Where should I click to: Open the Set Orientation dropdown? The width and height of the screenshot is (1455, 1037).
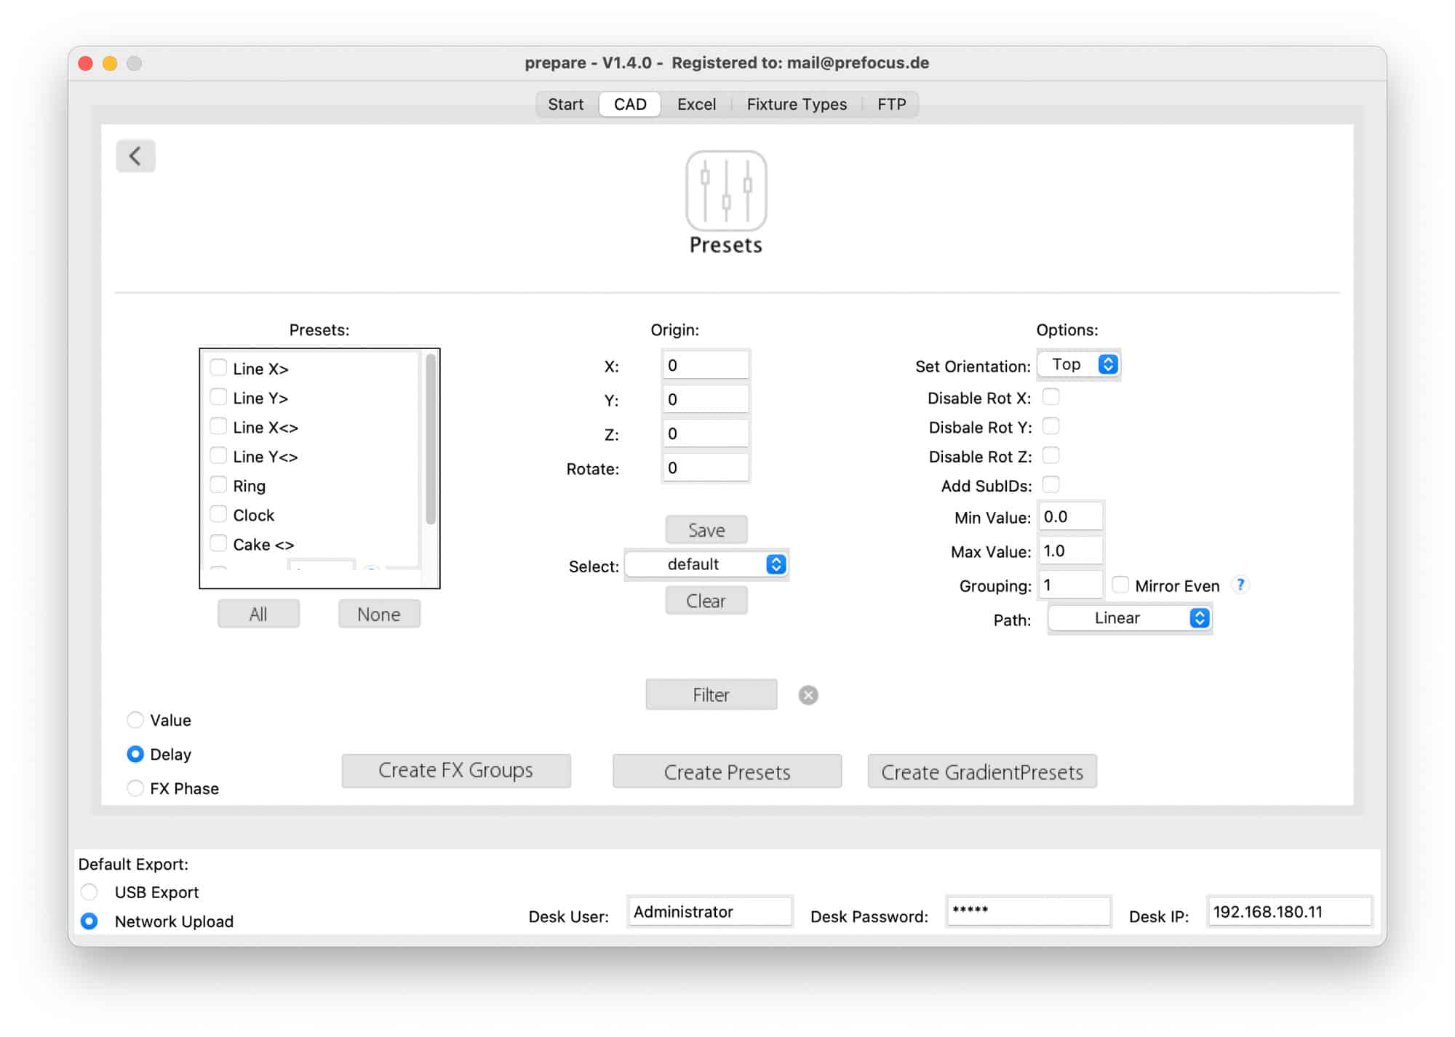click(1079, 364)
